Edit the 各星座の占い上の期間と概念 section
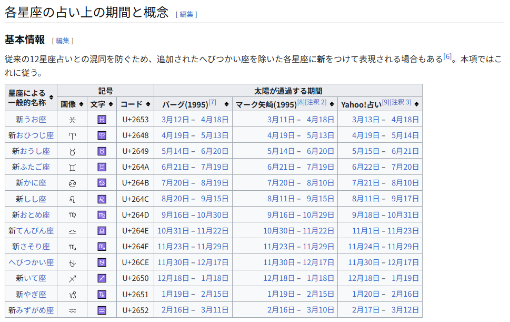510x322 pixels. pos(186,14)
